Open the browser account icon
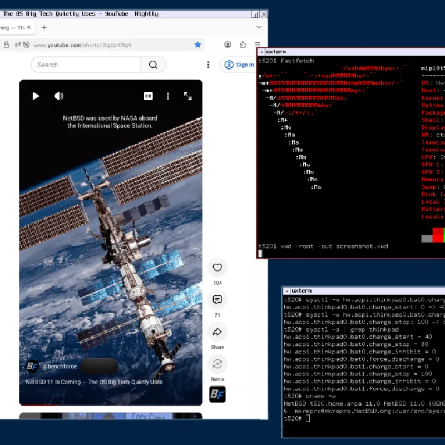Viewport: 445px width, 445px height. [x=228, y=44]
